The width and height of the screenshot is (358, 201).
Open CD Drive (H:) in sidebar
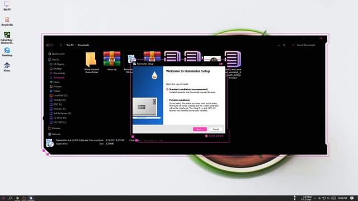tap(58, 118)
